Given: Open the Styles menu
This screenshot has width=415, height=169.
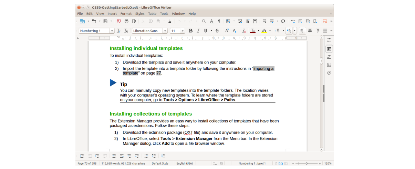Looking at the screenshot, I should (140, 14).
